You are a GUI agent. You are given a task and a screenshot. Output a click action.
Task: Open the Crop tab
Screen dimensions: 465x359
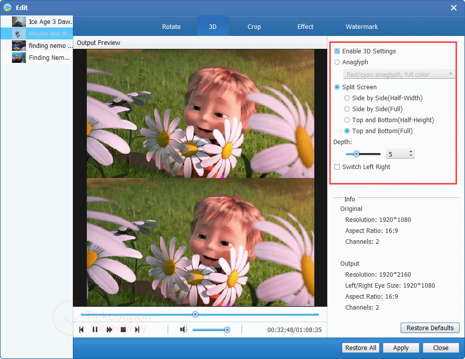click(254, 27)
